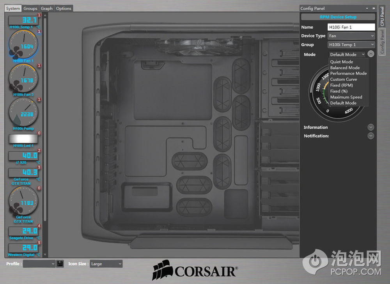The height and width of the screenshot is (284, 390).
Task: Click the H100i Led 1 color bar
Action: 23,139
